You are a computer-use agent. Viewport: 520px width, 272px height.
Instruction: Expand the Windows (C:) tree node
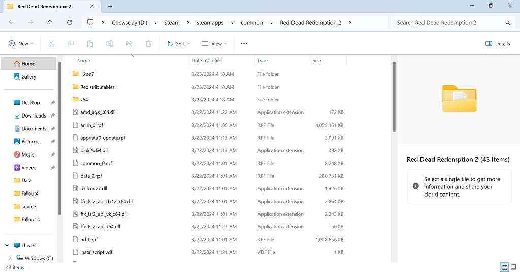tap(10, 258)
